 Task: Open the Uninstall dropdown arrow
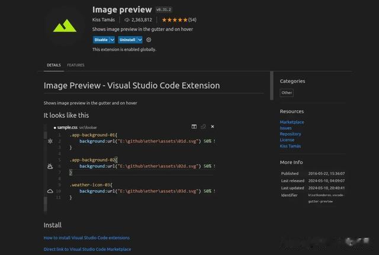140,40
